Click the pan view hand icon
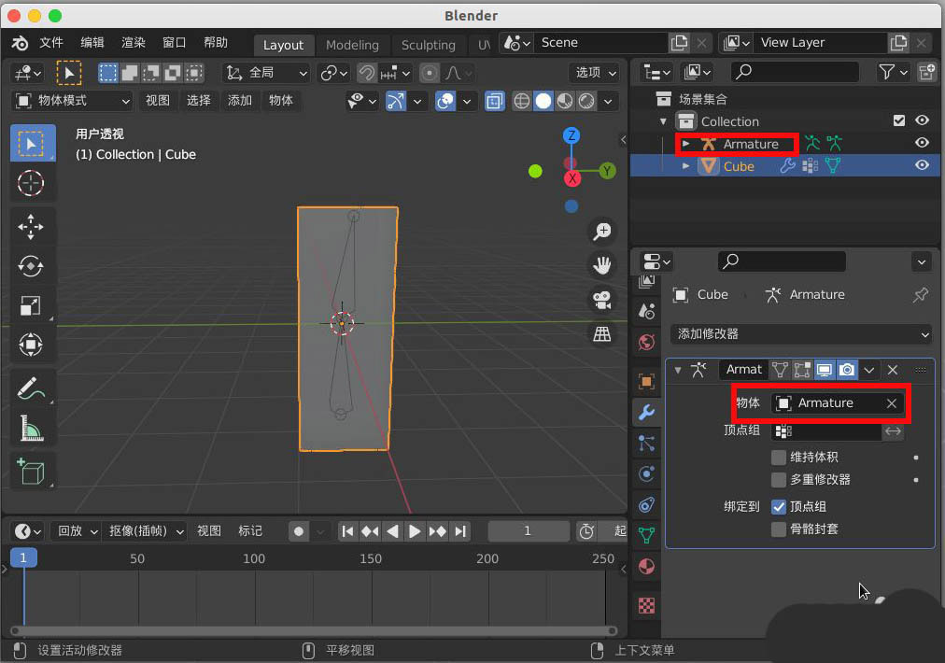 tap(601, 265)
